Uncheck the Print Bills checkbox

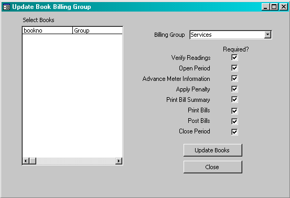pos(234,111)
